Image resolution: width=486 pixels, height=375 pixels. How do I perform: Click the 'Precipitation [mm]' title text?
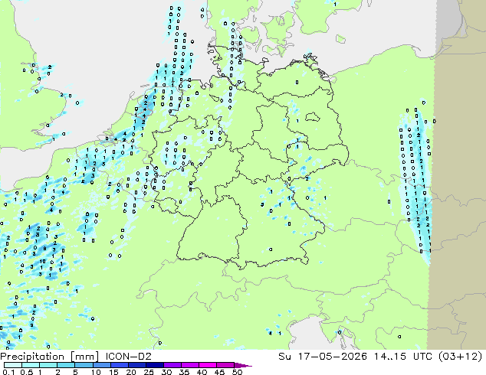(49, 357)
